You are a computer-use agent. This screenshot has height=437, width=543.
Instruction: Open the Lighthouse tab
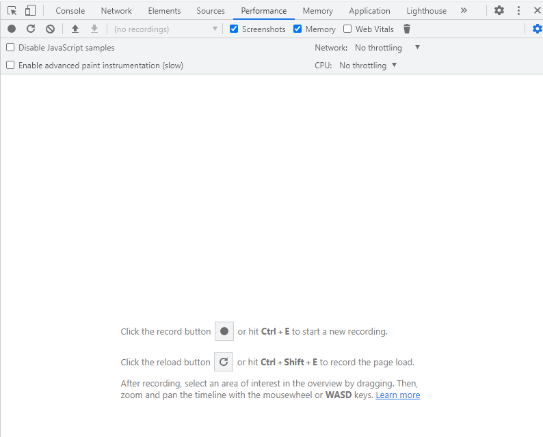426,11
